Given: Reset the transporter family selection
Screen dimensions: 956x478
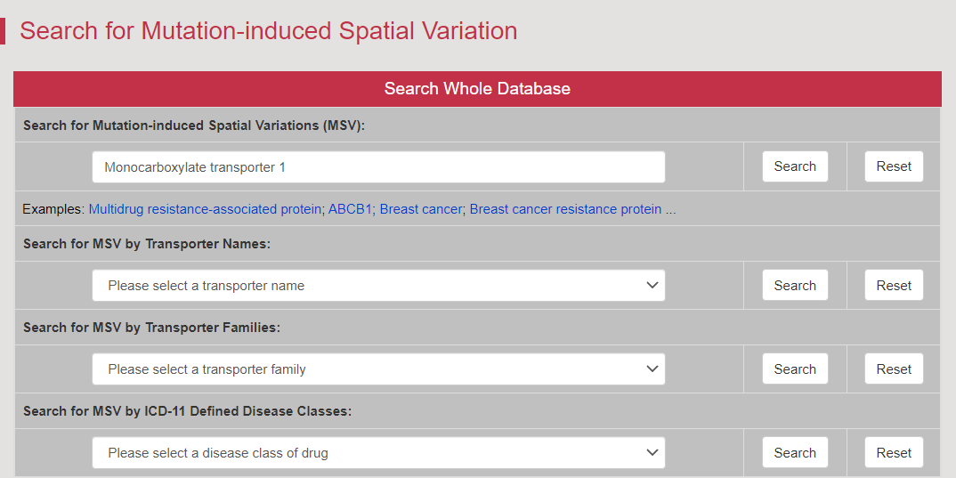Looking at the screenshot, I should click(x=894, y=369).
